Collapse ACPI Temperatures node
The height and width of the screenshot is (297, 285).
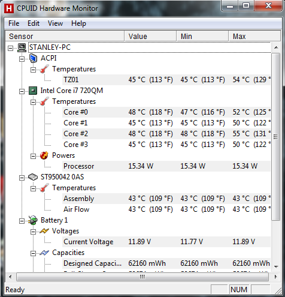pos(33,70)
